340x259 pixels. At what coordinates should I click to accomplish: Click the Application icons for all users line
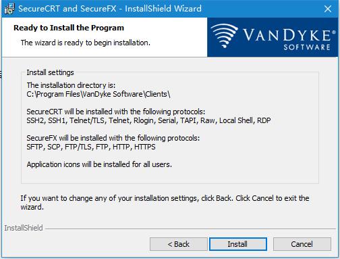pos(99,164)
